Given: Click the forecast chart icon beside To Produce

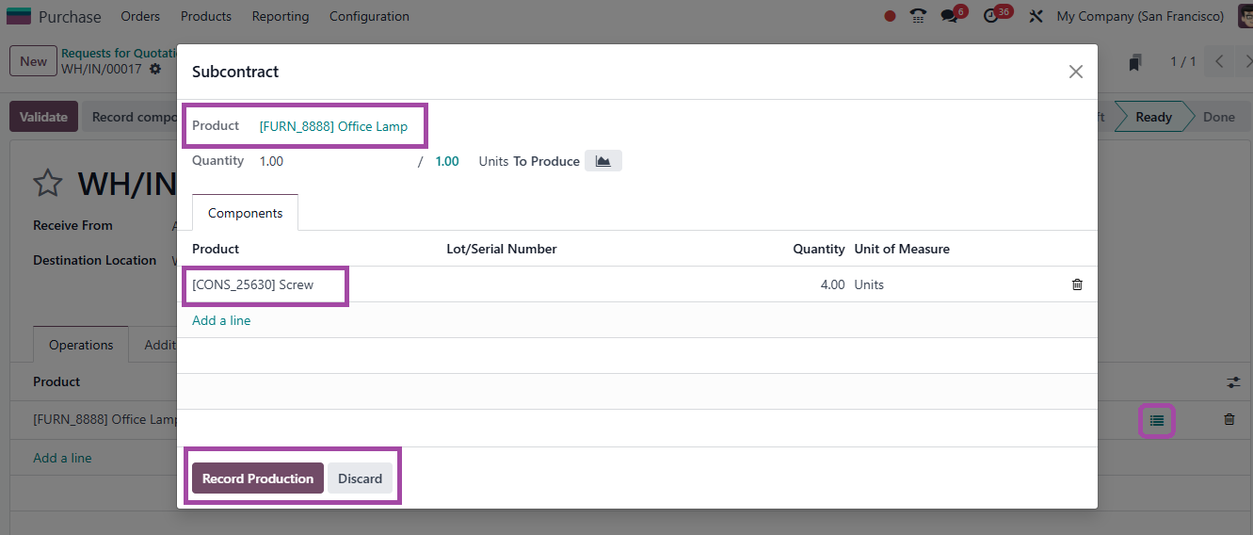Looking at the screenshot, I should pyautogui.click(x=603, y=161).
